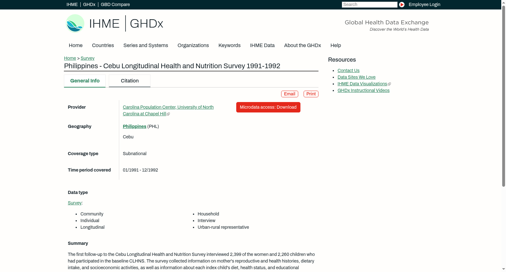Open IHME Data Visualizations link
This screenshot has height=272, width=506.
tap(362, 84)
